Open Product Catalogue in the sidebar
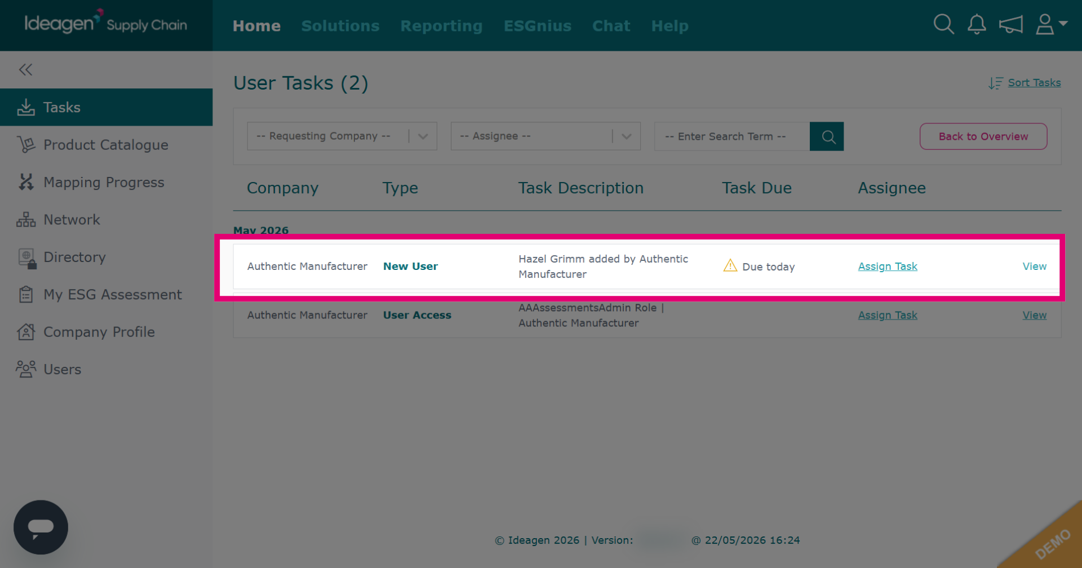This screenshot has height=568, width=1082. pos(107,145)
